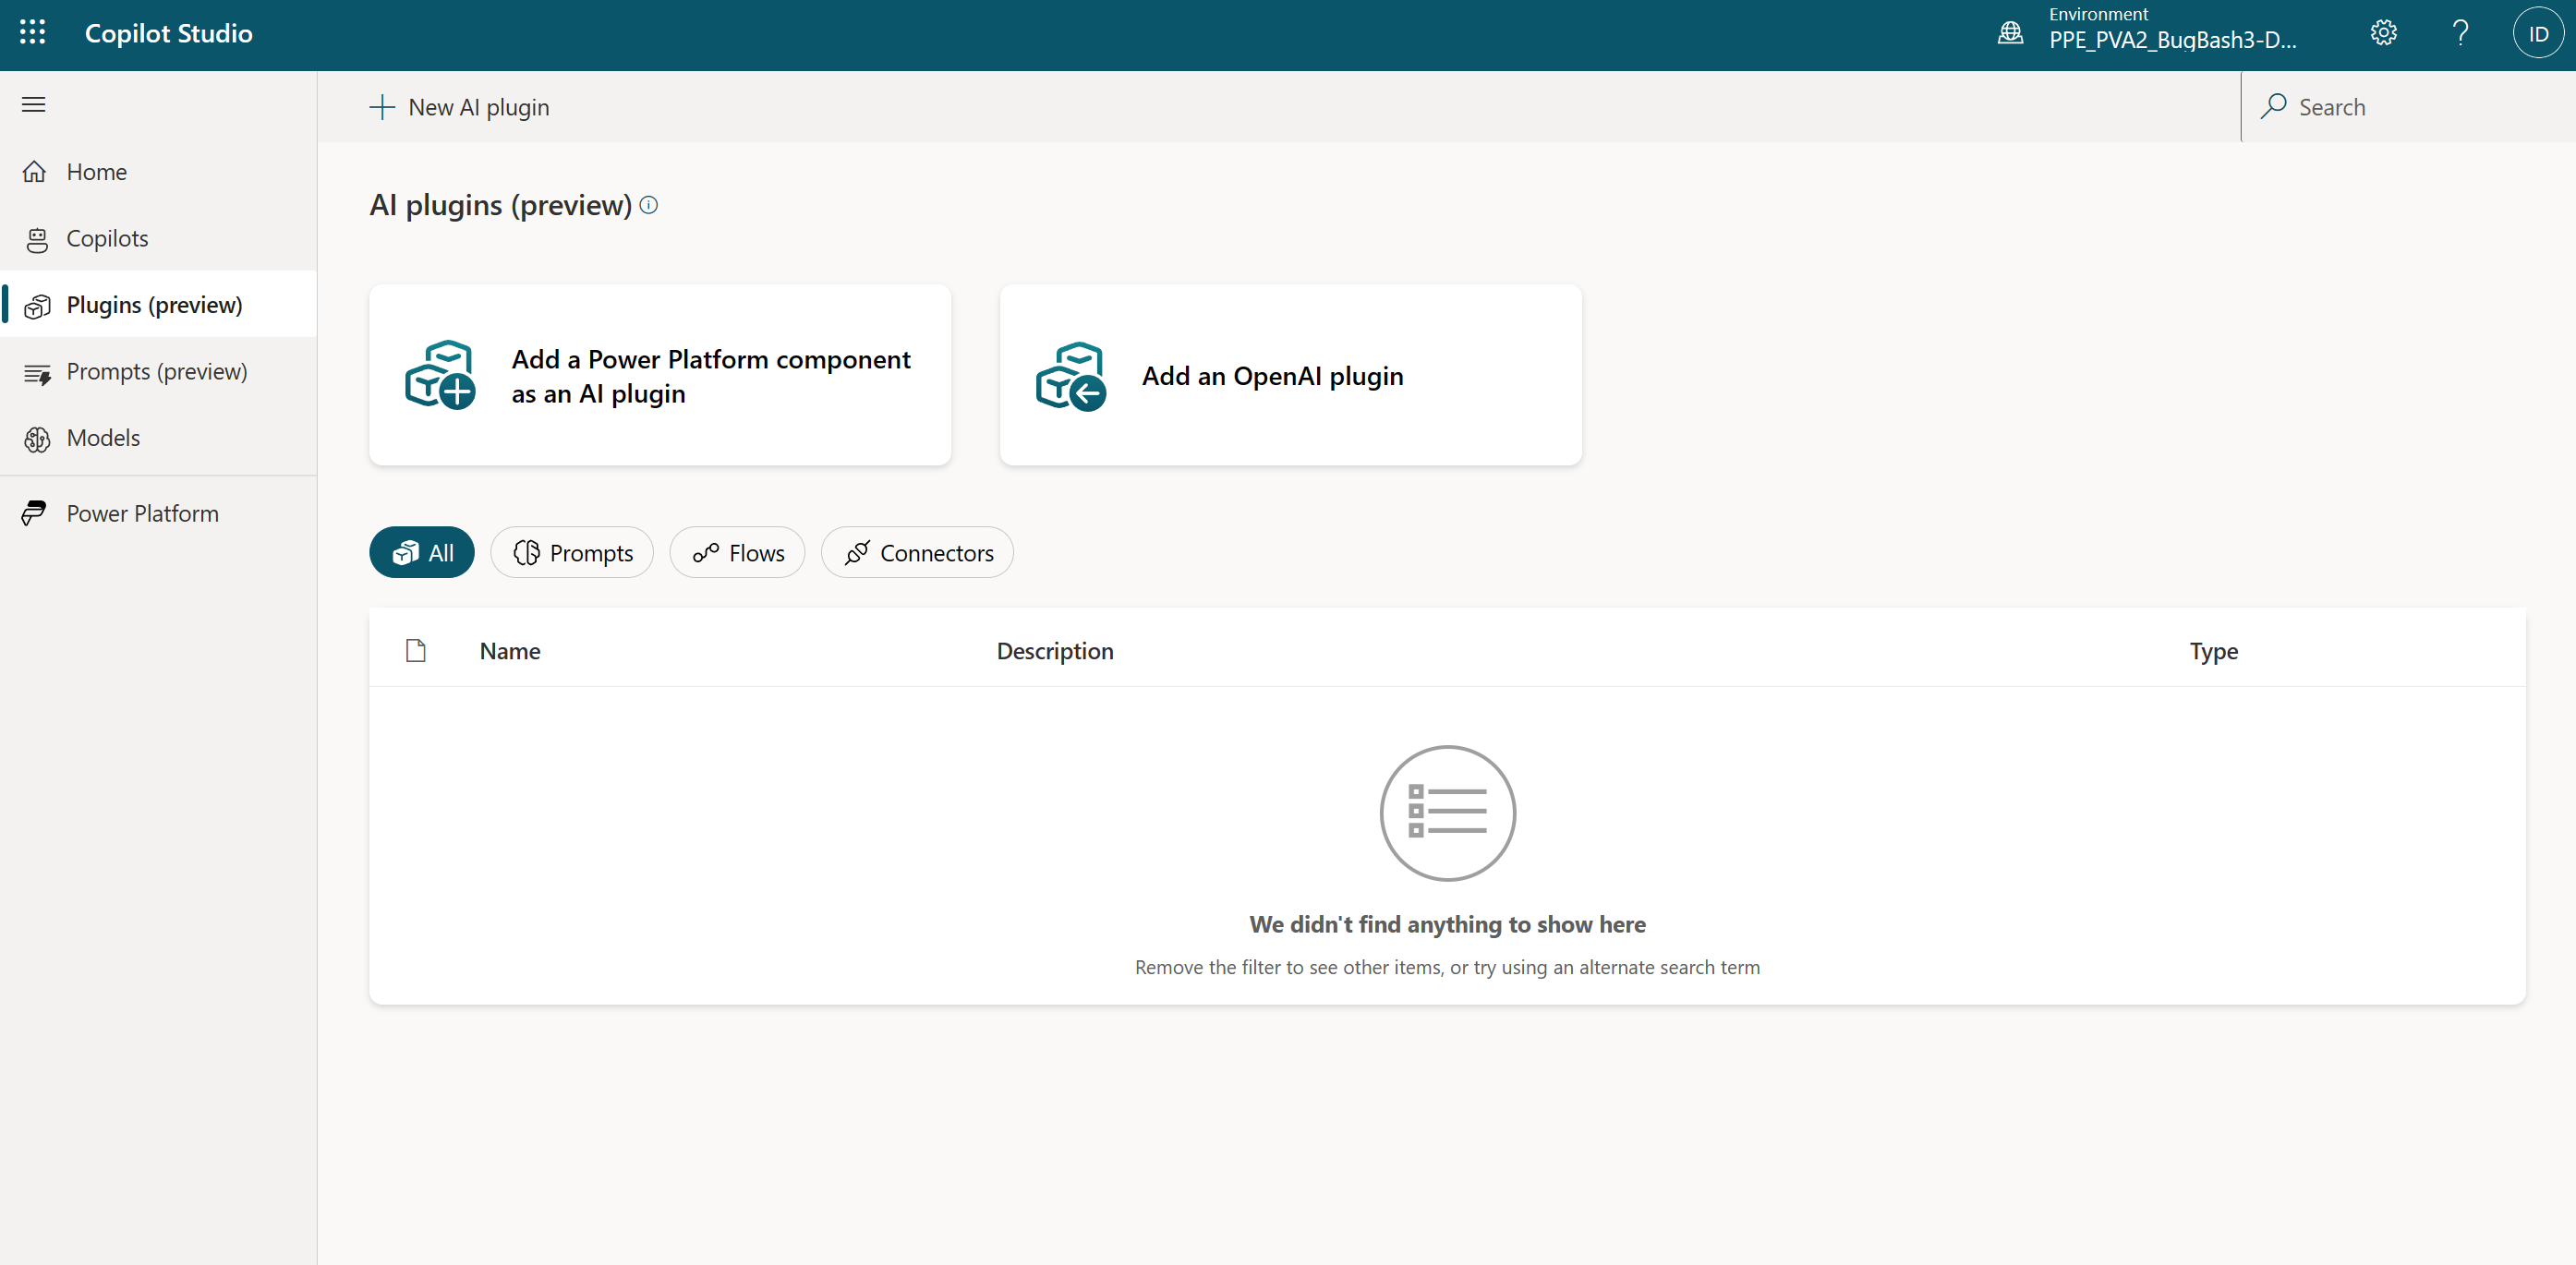Image resolution: width=2576 pixels, height=1265 pixels.
Task: Click 'We didn't find anything to show here'
Action: (1447, 924)
